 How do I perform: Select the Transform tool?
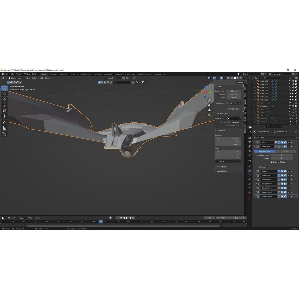(x=4, y=116)
